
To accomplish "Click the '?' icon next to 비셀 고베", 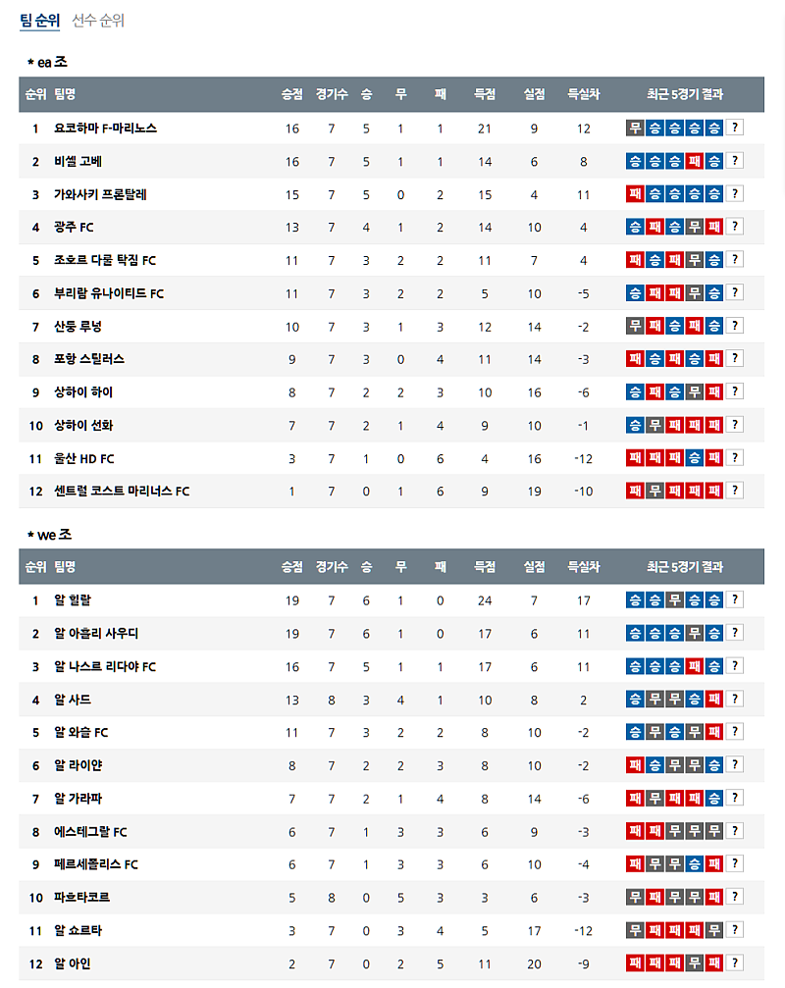I will click(x=735, y=160).
